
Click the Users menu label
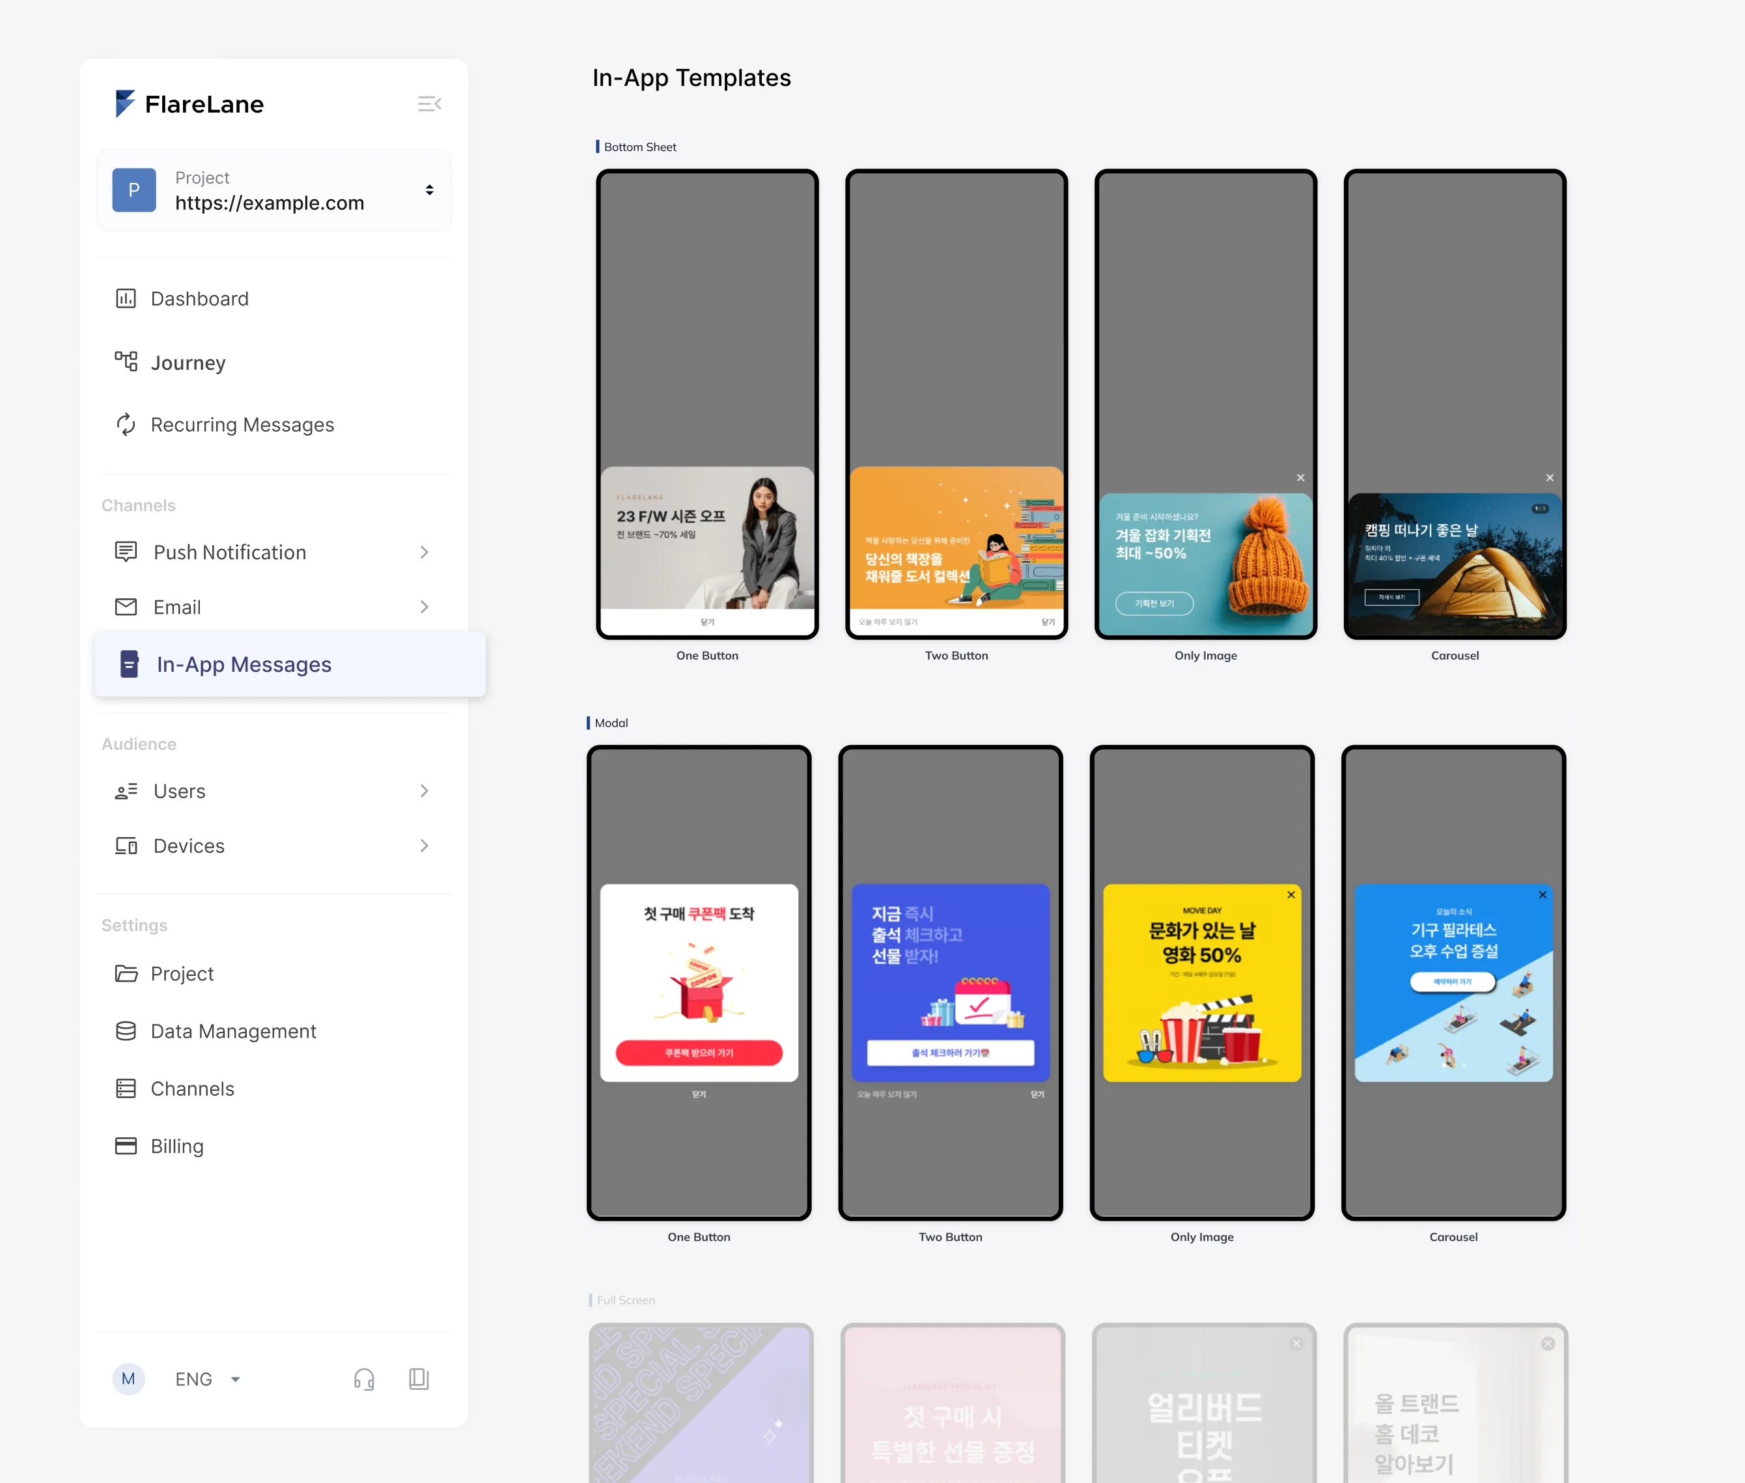coord(179,791)
